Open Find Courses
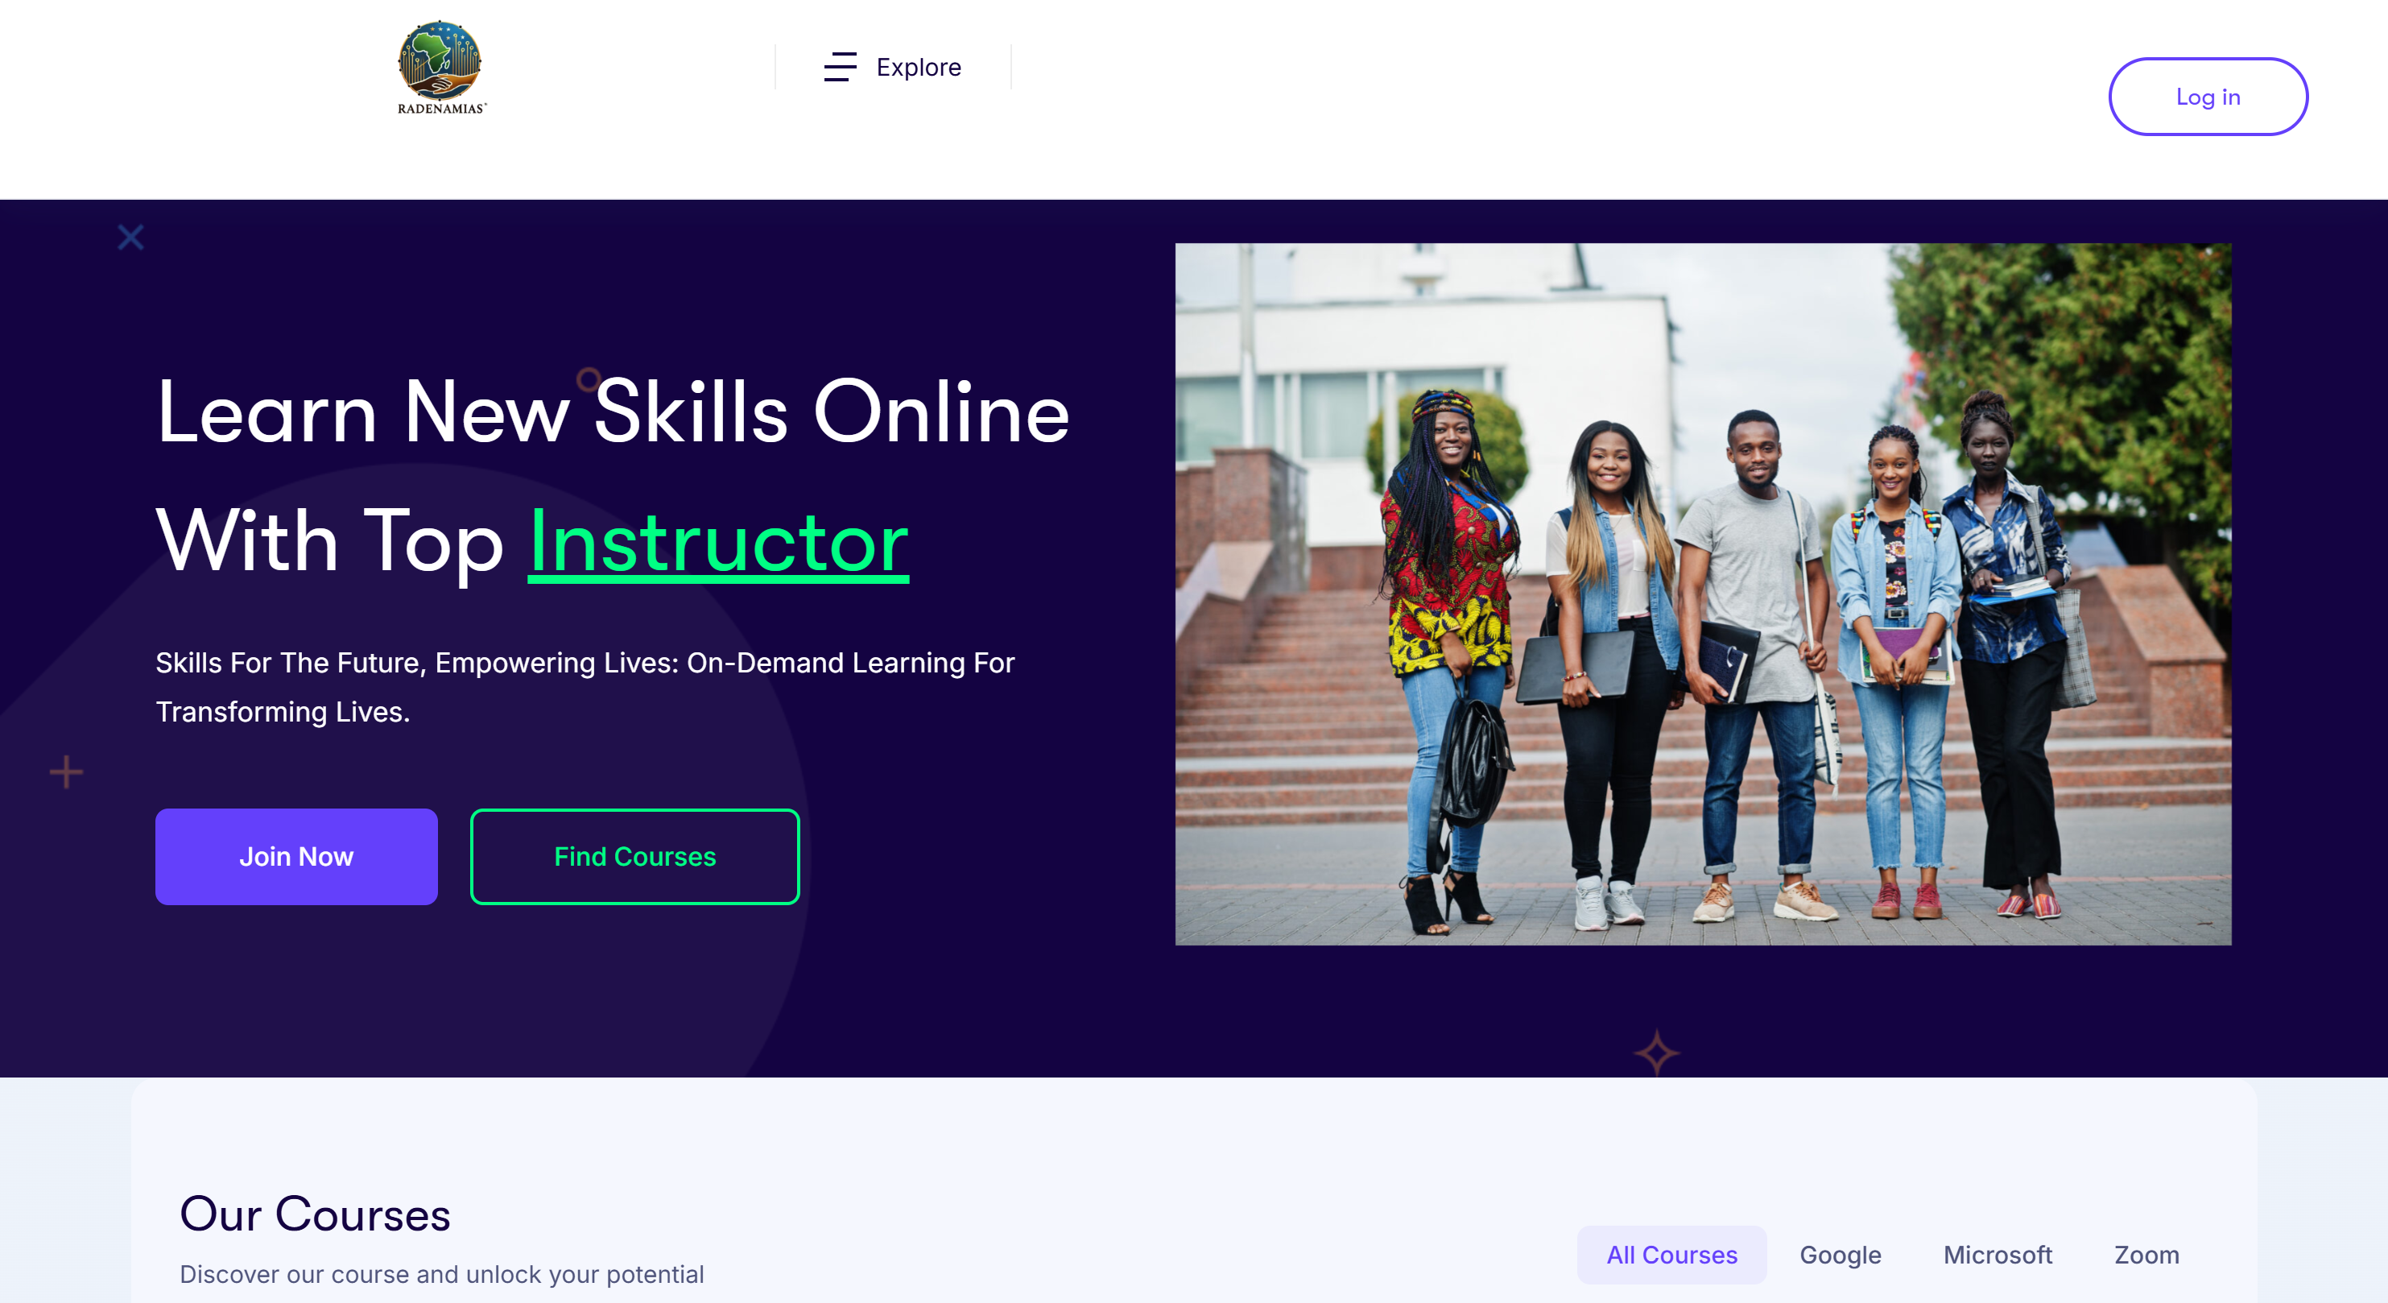This screenshot has width=2388, height=1303. 634,856
